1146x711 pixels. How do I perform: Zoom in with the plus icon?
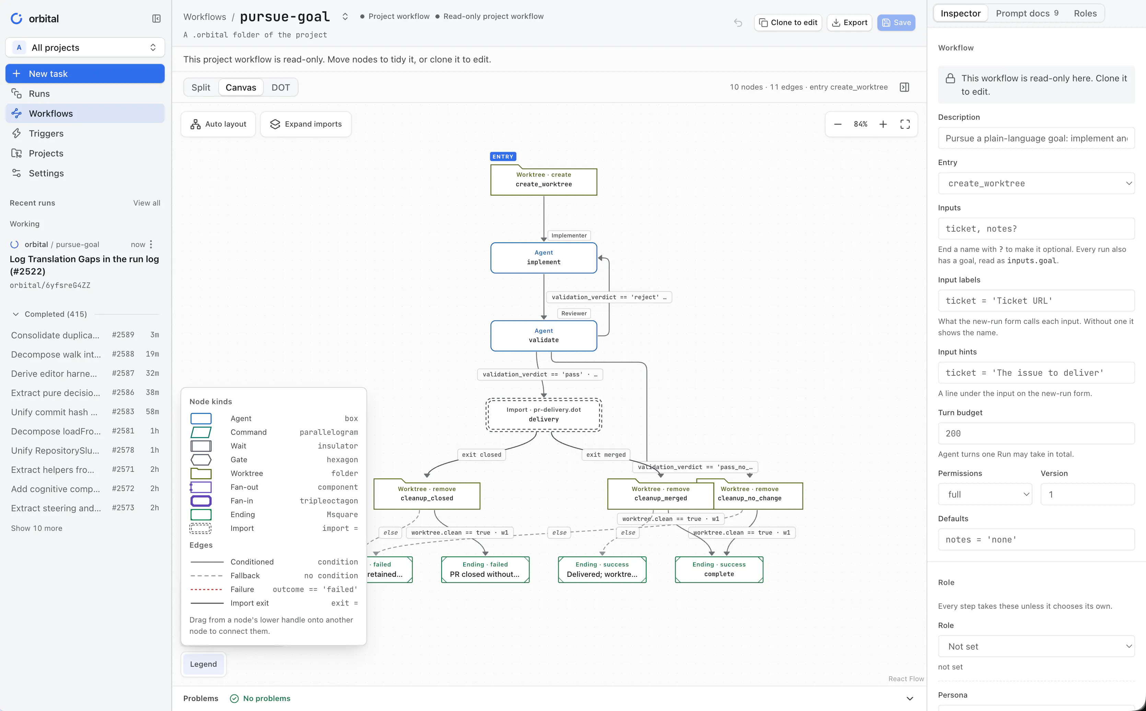(x=883, y=124)
